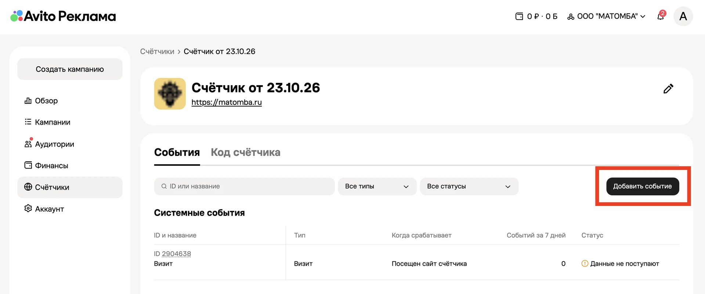Click the 0 ₽ · 0 Б balance text
The image size is (705, 294).
tap(542, 16)
